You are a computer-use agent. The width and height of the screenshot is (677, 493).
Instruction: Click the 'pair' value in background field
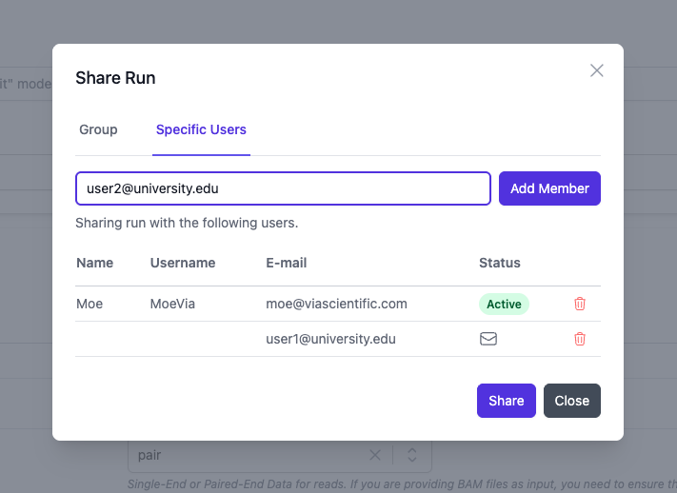149,455
